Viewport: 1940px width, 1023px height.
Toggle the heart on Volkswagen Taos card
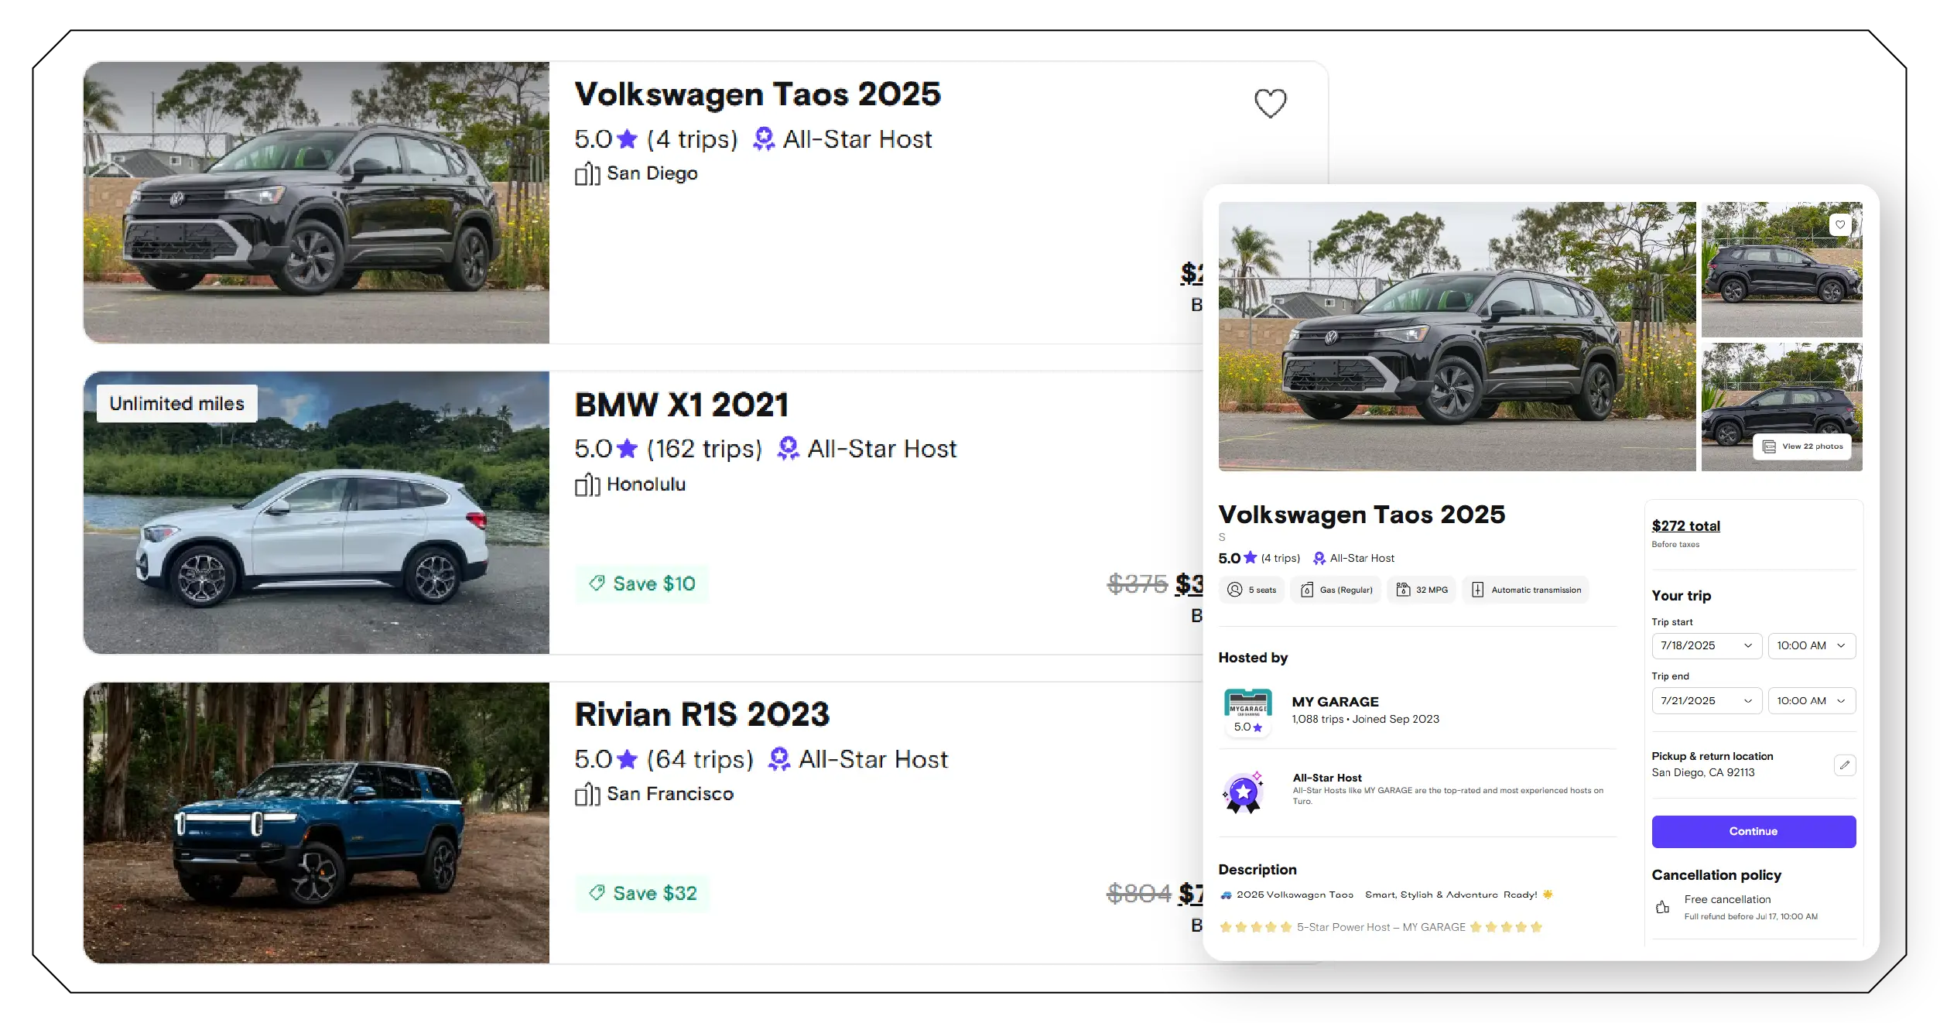(x=1269, y=101)
